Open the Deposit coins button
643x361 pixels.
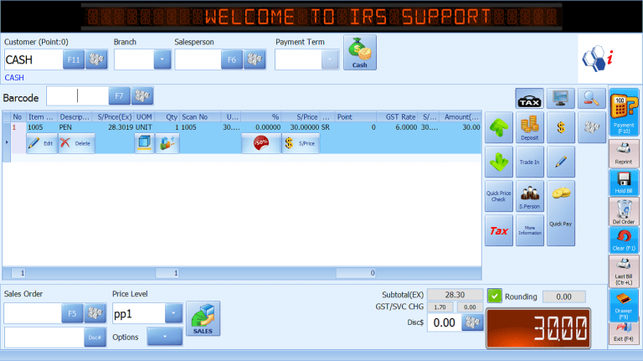pyautogui.click(x=530, y=127)
